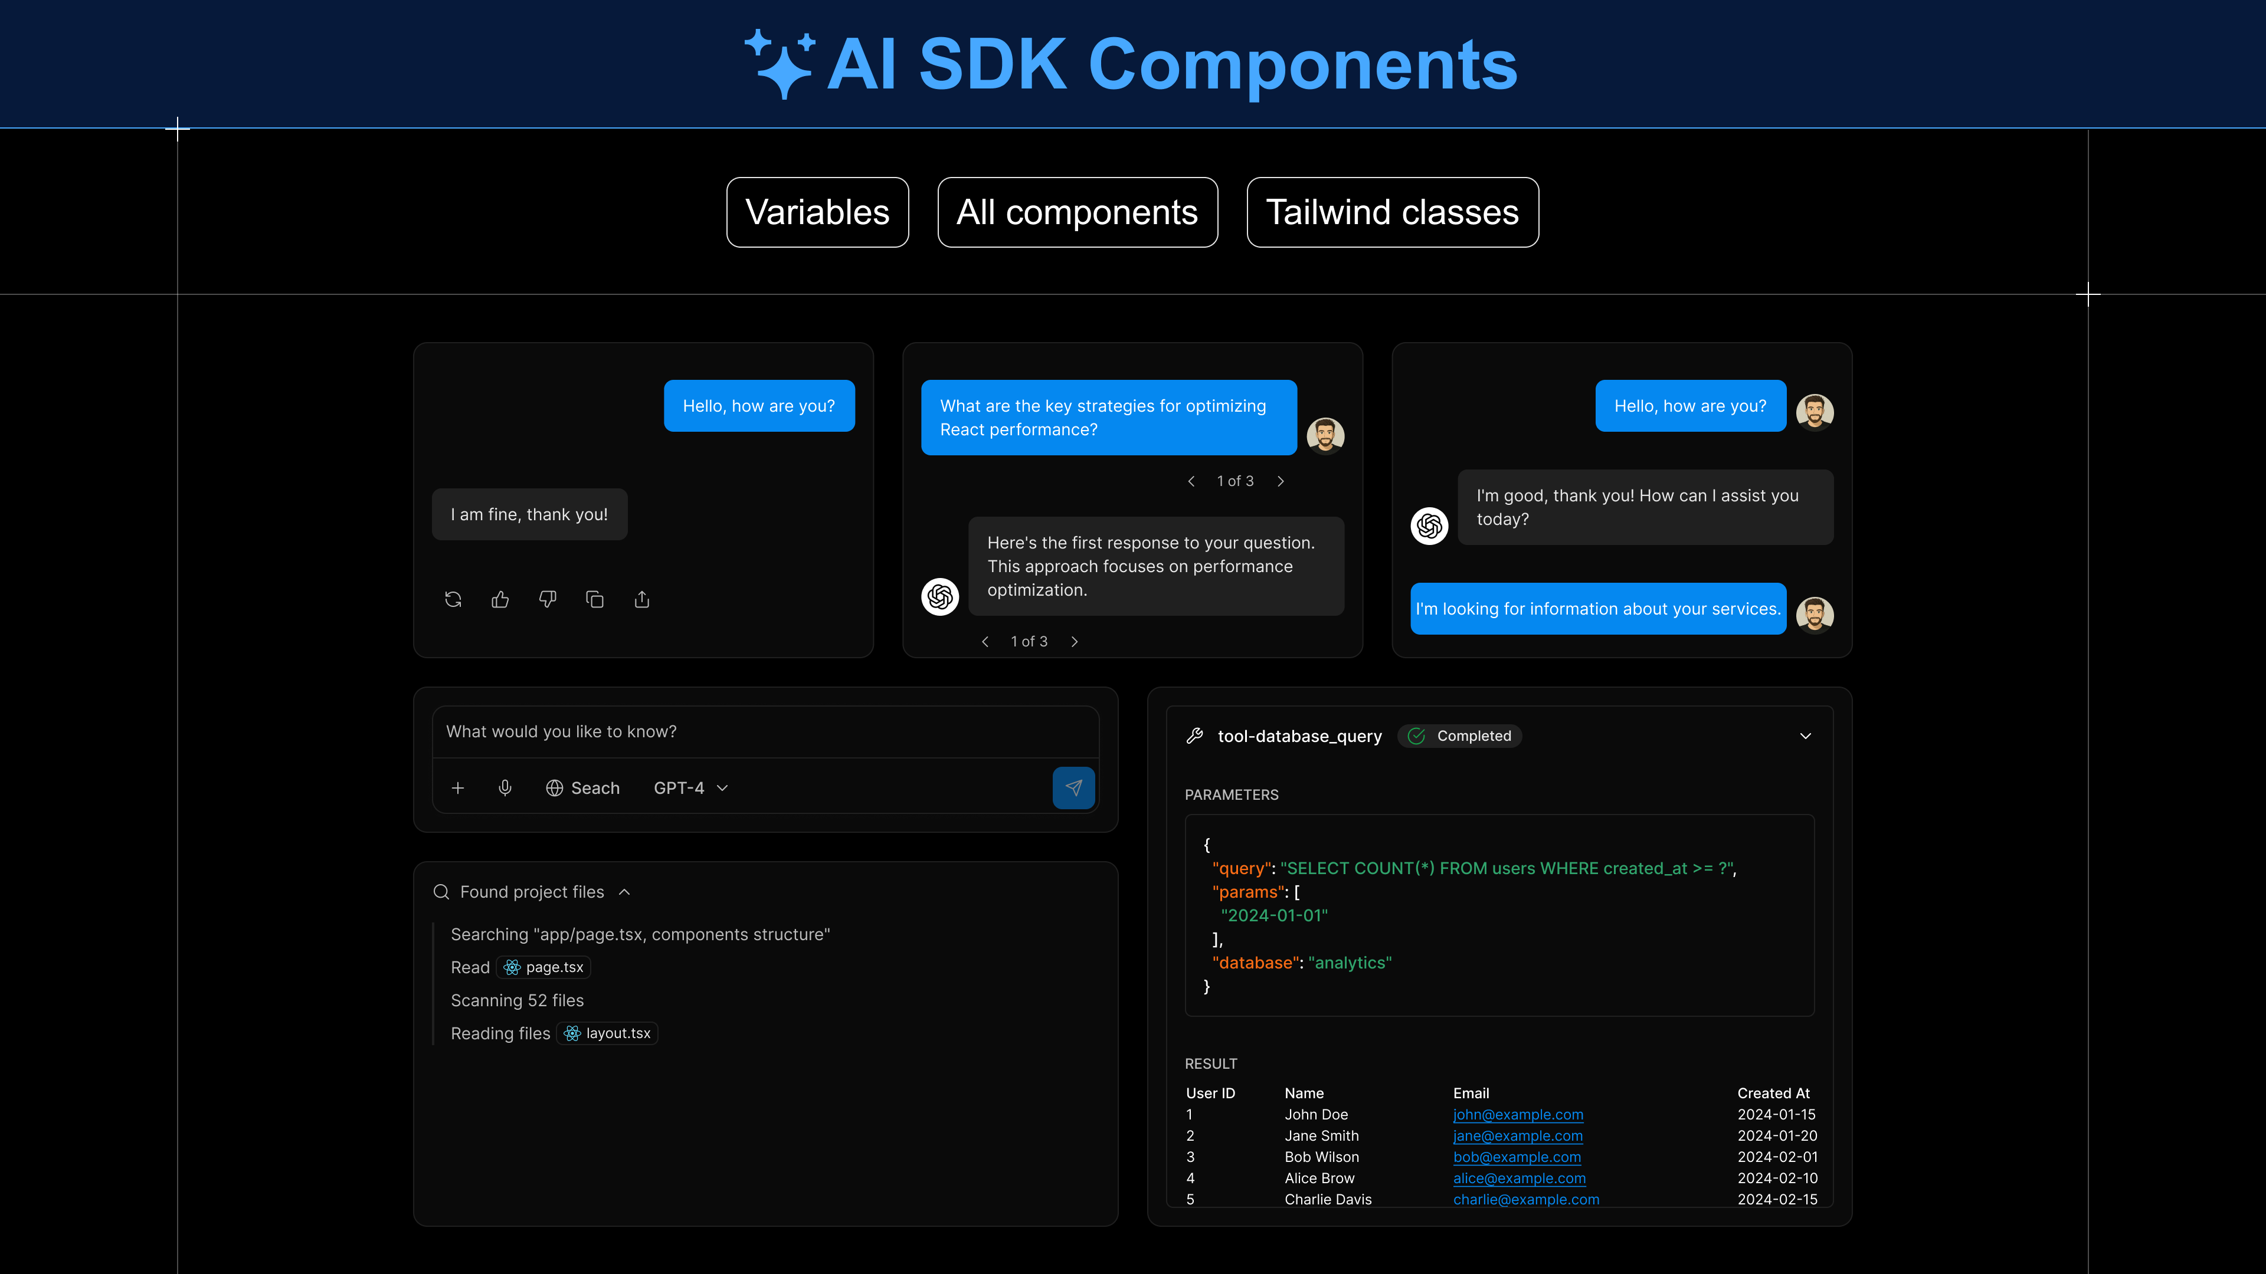Click the plus attachment icon
Viewport: 2266px width, 1274px height.
[x=457, y=788]
